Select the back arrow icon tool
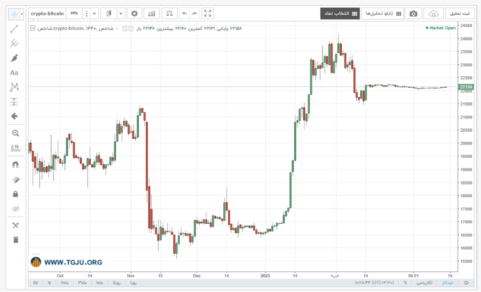481x292 pixels. point(14,116)
